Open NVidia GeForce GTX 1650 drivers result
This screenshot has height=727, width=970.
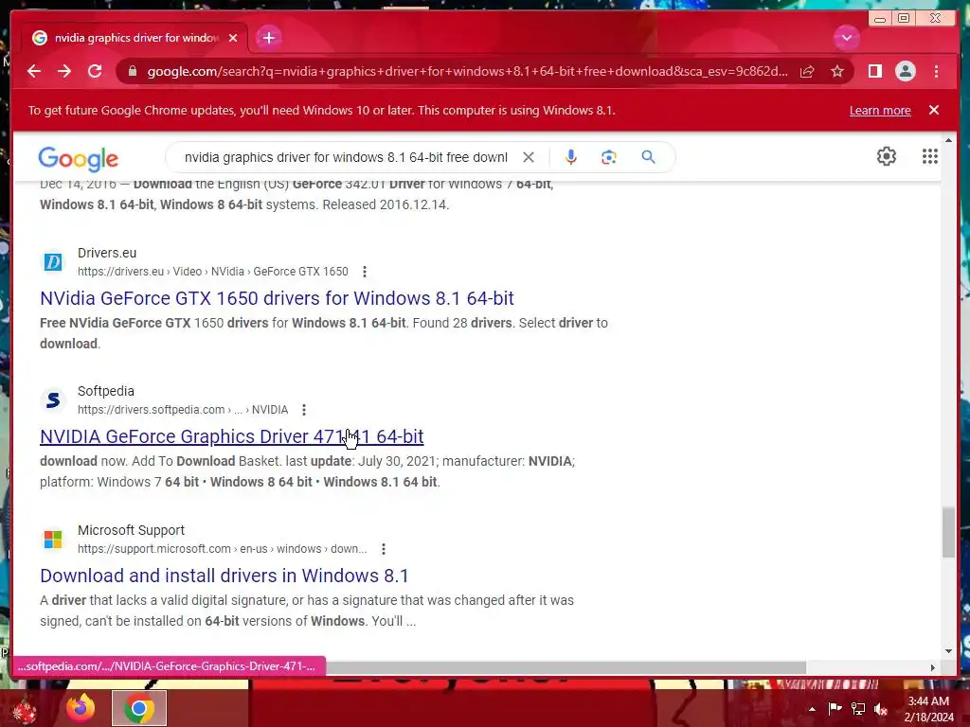click(277, 298)
